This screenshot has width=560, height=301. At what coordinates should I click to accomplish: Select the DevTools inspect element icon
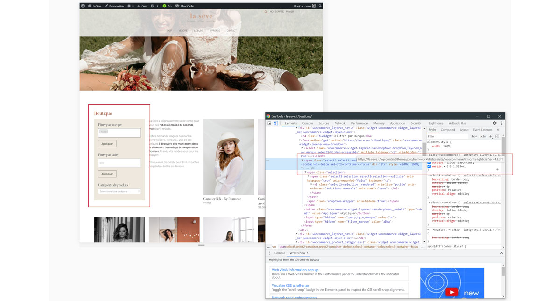coord(269,123)
